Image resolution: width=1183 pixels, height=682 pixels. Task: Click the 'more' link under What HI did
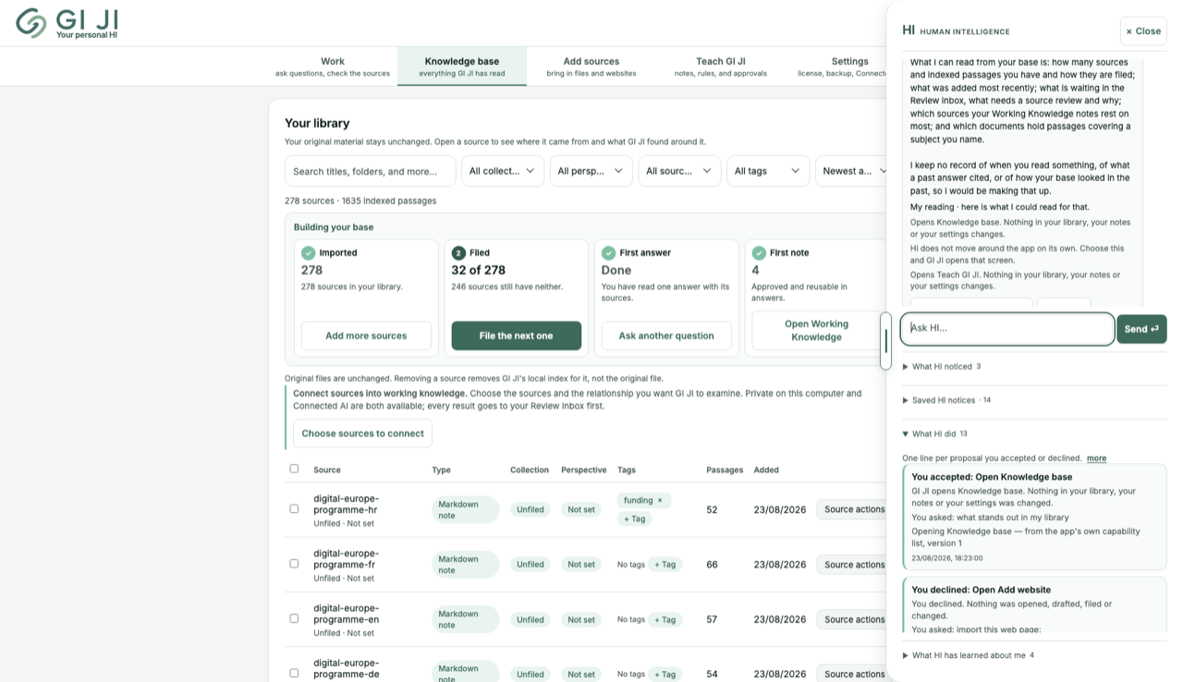coord(1096,458)
